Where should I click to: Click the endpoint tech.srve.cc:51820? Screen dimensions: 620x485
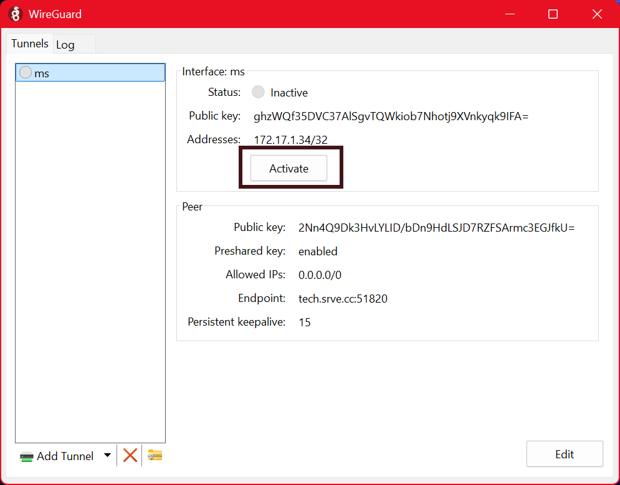point(343,298)
